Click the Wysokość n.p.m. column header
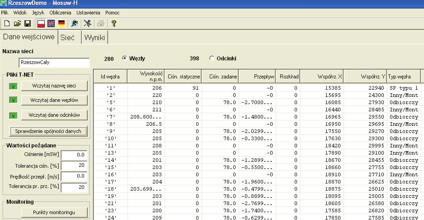The width and height of the screenshot is (424, 220). click(x=146, y=77)
